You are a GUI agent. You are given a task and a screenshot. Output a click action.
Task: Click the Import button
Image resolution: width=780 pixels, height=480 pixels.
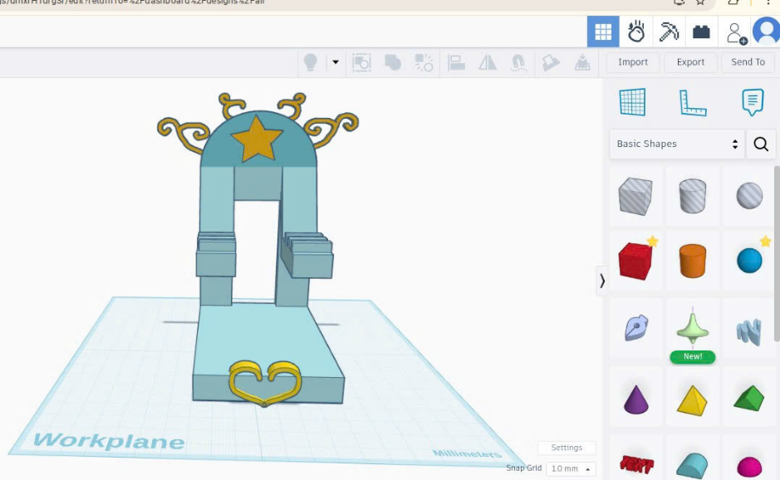[633, 62]
